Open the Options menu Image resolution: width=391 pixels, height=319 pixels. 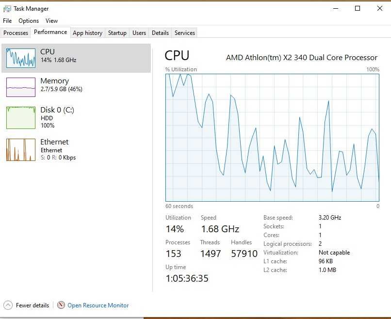(x=29, y=21)
